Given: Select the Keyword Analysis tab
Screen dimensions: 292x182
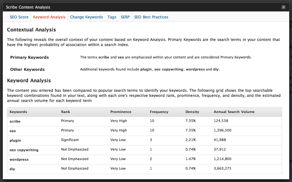Looking at the screenshot, I should [x=49, y=17].
